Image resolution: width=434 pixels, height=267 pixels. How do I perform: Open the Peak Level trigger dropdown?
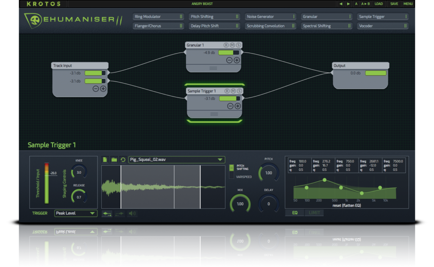coord(76,213)
